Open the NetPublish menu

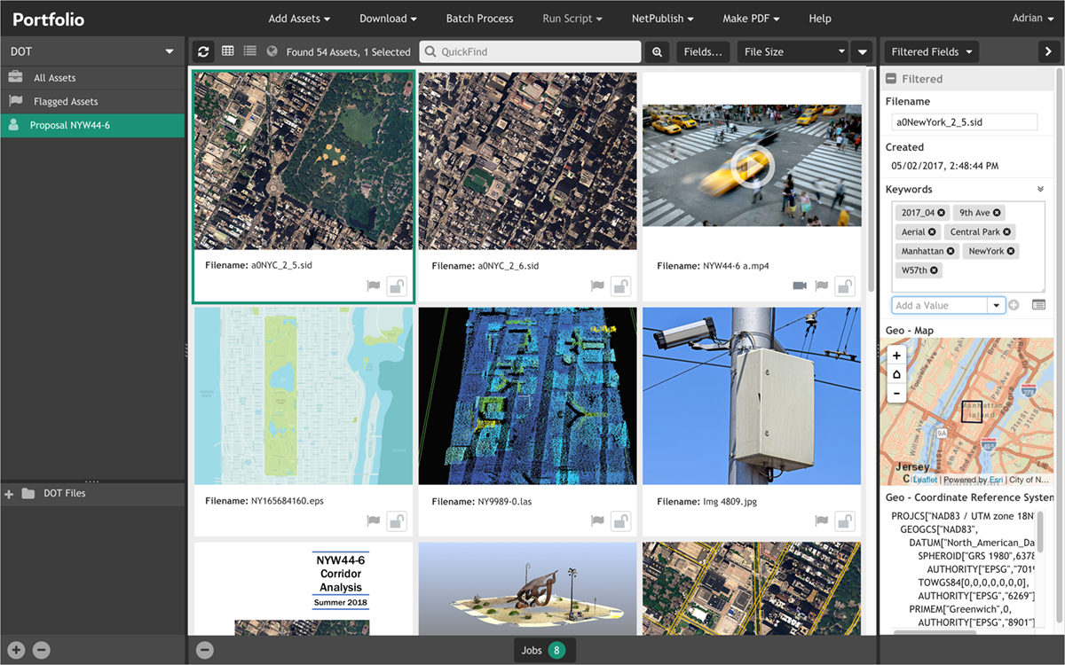point(662,18)
